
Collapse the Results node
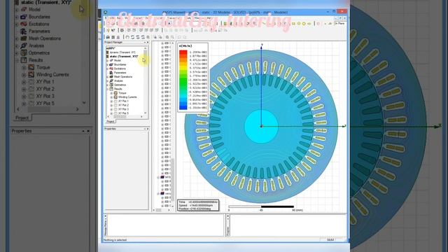click(x=108, y=89)
